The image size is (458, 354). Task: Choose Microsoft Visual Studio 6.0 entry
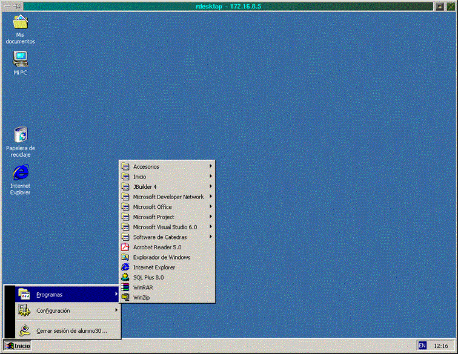pyautogui.click(x=167, y=227)
